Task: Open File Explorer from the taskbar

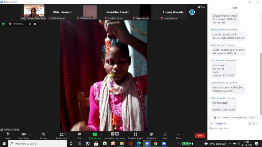Action: pyautogui.click(x=122, y=143)
